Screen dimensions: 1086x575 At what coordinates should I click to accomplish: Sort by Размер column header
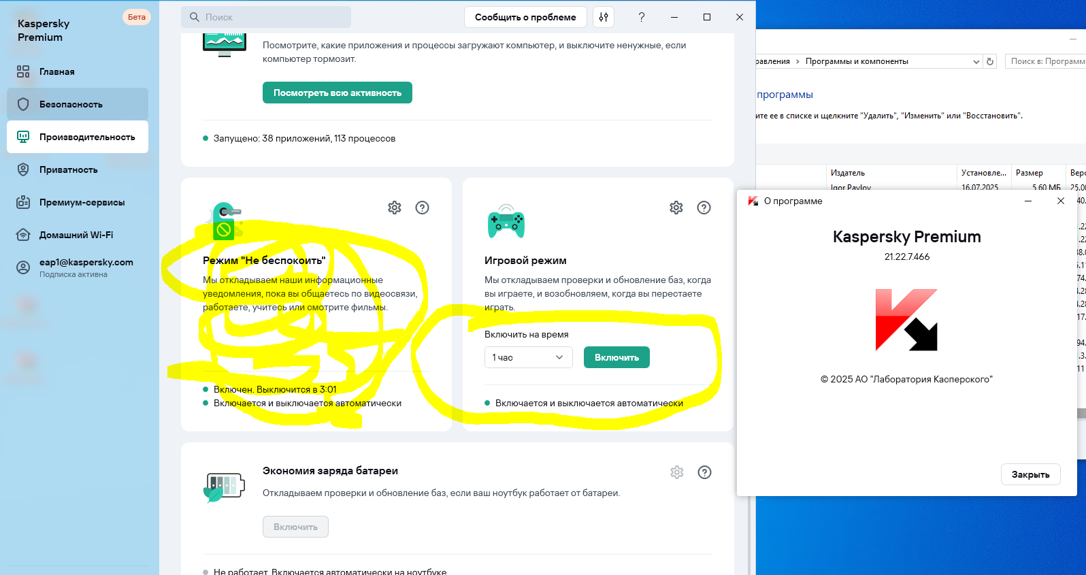click(x=1038, y=173)
